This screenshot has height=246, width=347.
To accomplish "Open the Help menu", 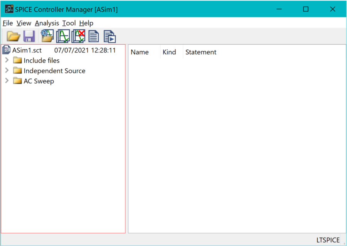I will click(86, 23).
